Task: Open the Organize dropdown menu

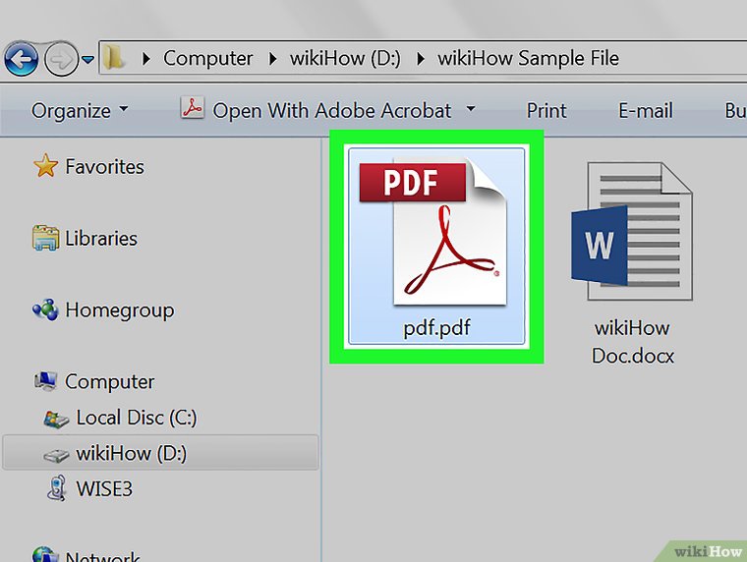Action: [x=80, y=110]
